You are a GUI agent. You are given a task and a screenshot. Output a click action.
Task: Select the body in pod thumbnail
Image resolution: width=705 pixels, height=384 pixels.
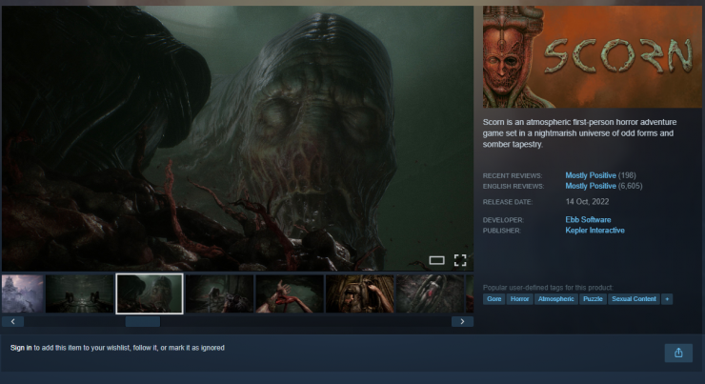[x=430, y=293]
